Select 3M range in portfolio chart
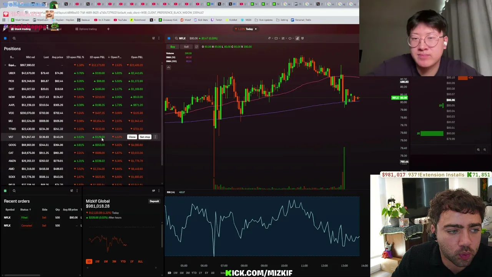This screenshot has width=492, height=277. tap(114, 262)
